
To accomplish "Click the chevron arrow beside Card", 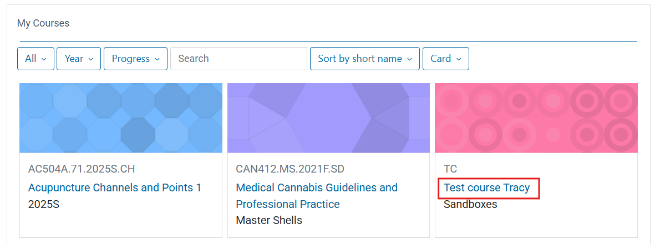I will [x=459, y=59].
